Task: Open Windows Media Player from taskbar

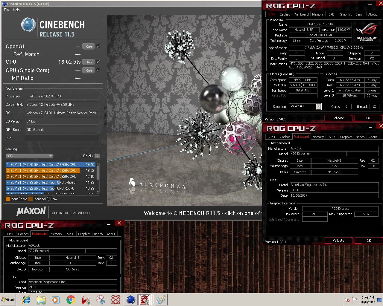Action: point(56,300)
